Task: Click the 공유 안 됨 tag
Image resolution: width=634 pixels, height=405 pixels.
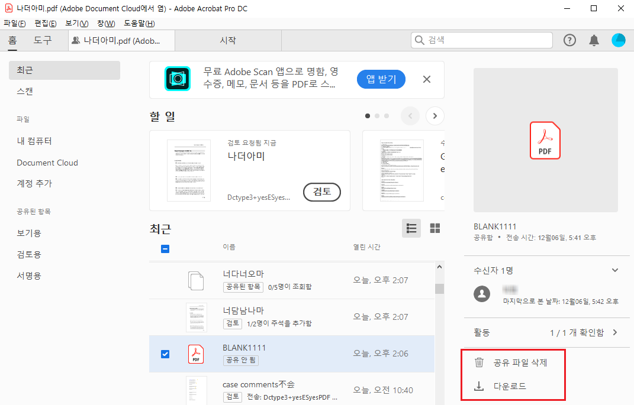Action: pyautogui.click(x=240, y=360)
